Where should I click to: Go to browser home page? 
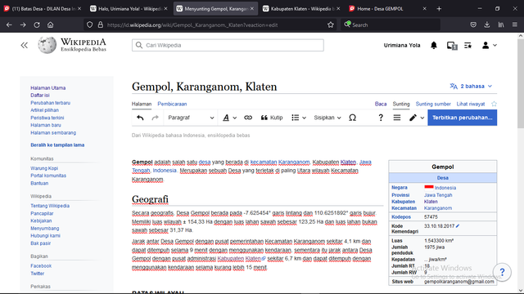[x=51, y=24]
